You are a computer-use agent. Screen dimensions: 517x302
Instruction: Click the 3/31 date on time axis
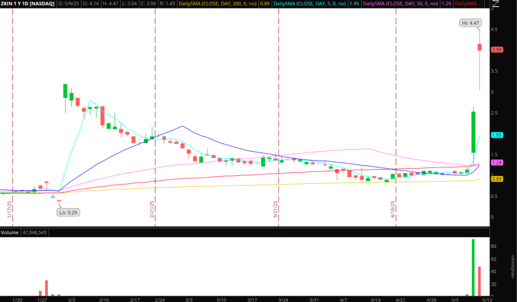click(x=314, y=299)
